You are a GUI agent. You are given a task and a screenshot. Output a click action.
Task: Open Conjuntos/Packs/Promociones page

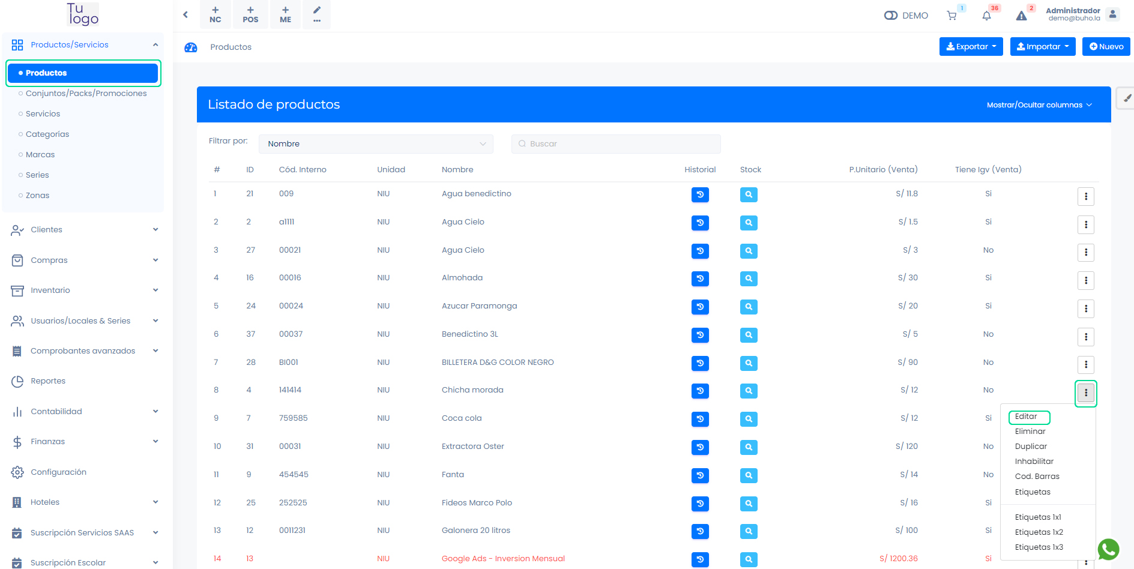(x=86, y=94)
